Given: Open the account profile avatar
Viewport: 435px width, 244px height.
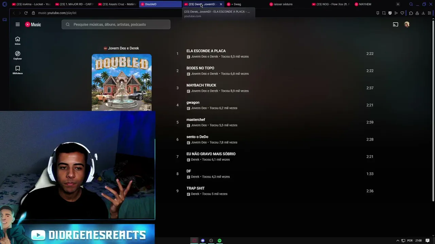Looking at the screenshot, I should [407, 24].
